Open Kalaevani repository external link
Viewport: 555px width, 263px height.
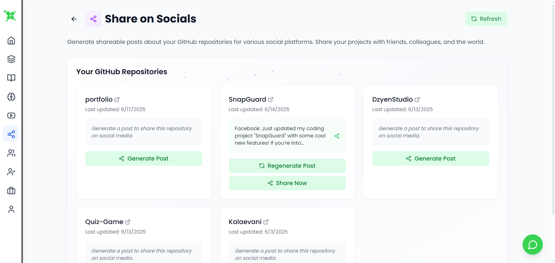(x=266, y=222)
